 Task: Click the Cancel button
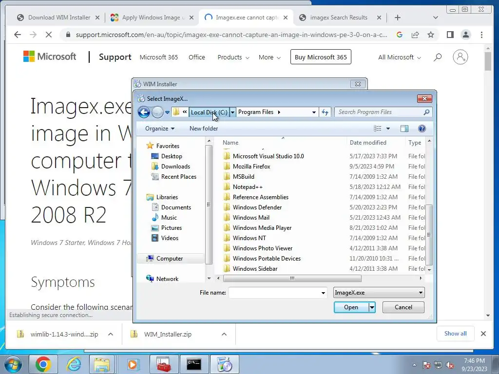click(403, 307)
